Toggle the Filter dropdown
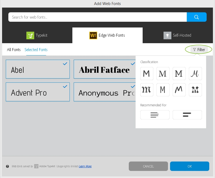This screenshot has height=178, width=215. pyautogui.click(x=199, y=49)
